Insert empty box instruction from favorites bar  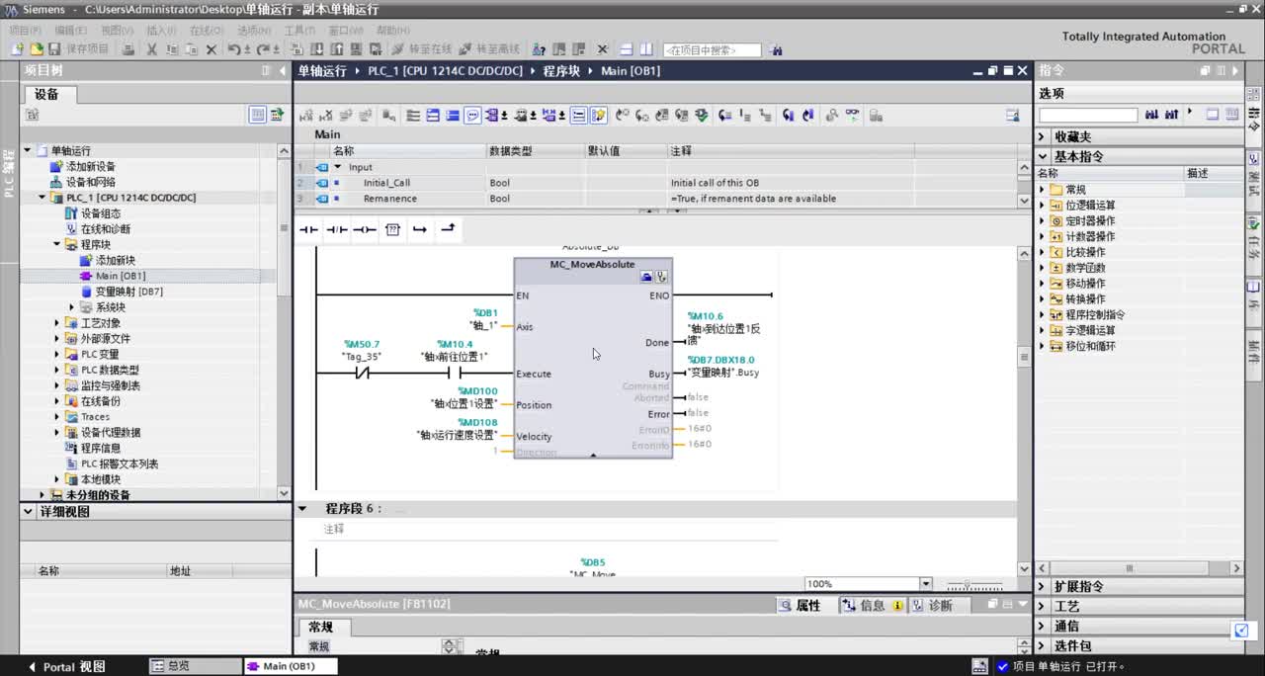392,229
